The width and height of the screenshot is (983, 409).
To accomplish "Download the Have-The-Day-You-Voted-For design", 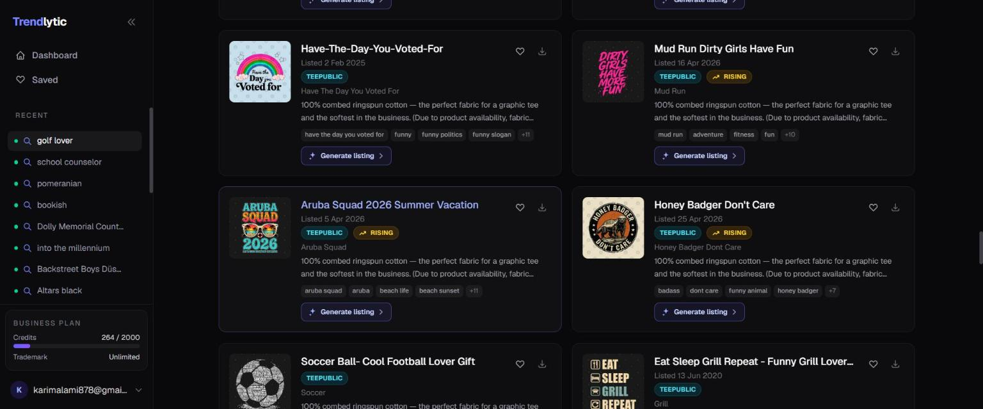I will coord(542,52).
